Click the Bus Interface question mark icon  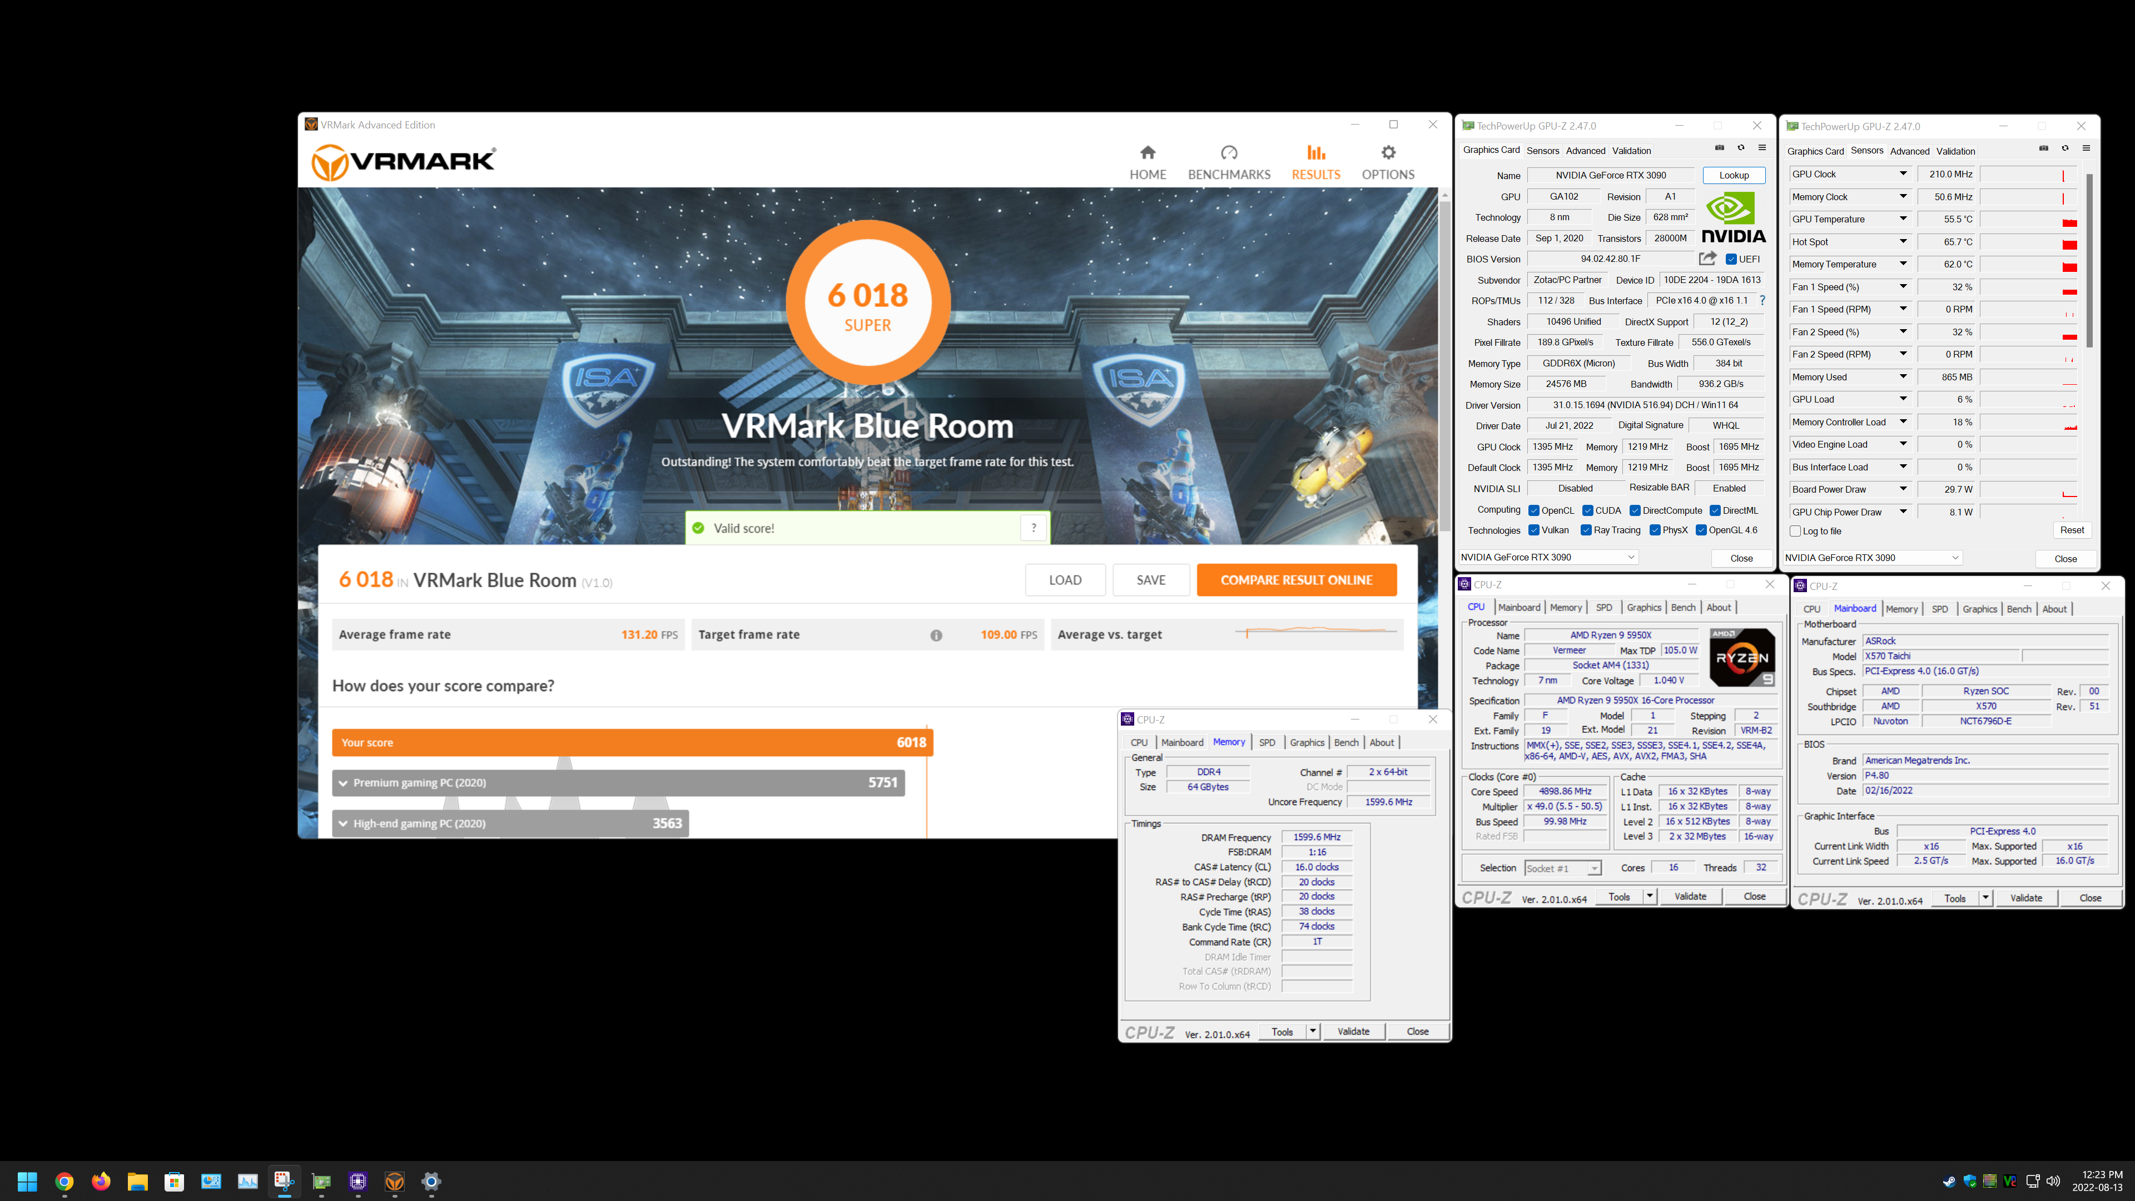pos(1762,300)
